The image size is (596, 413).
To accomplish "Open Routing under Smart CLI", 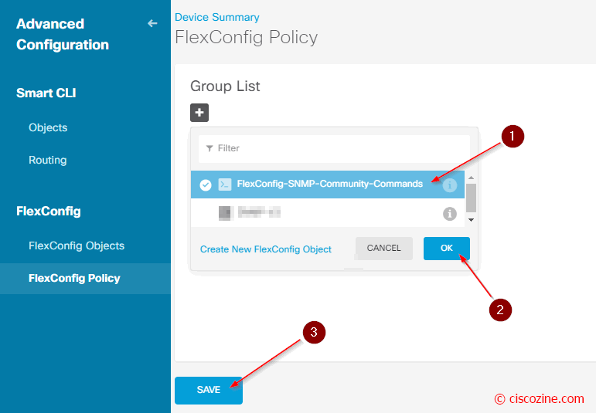I will [x=48, y=160].
